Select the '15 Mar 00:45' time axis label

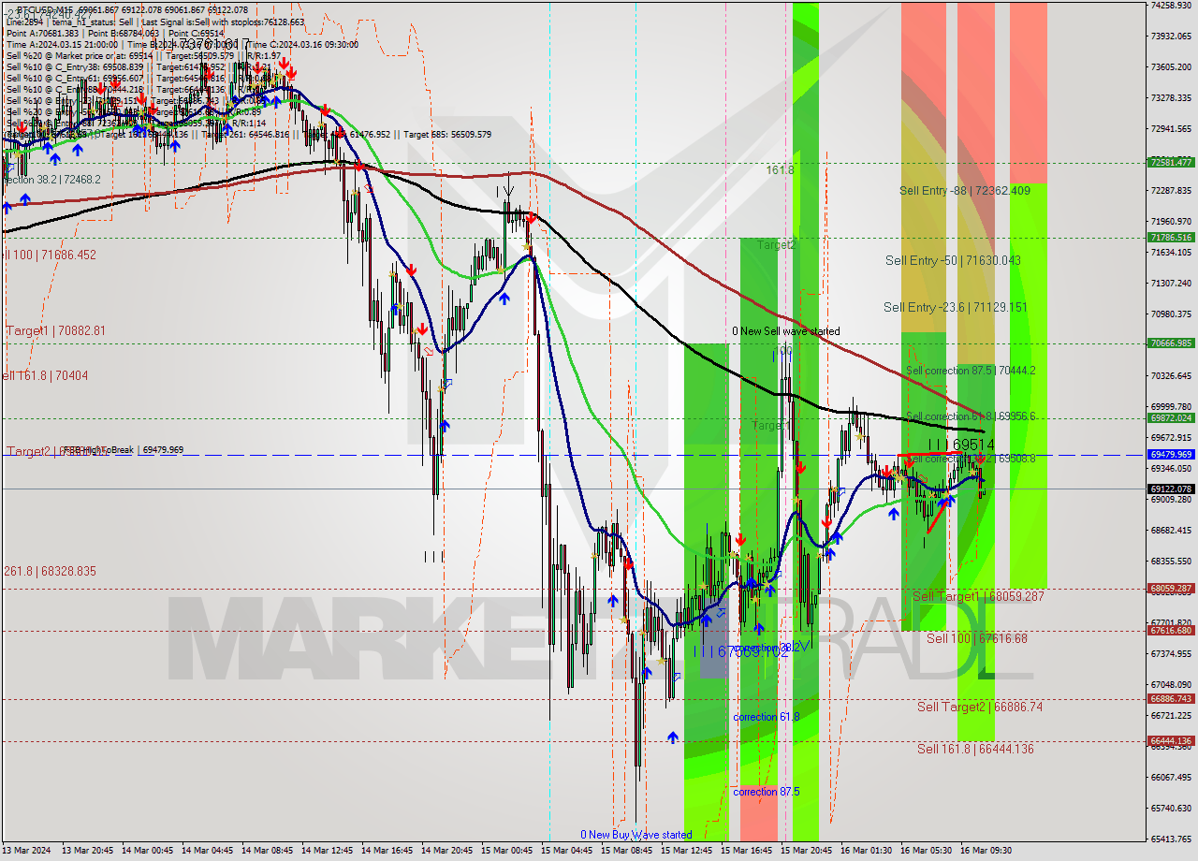(x=506, y=851)
